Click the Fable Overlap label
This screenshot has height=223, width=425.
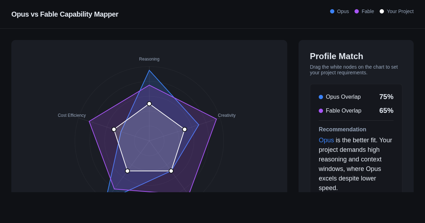344,111
